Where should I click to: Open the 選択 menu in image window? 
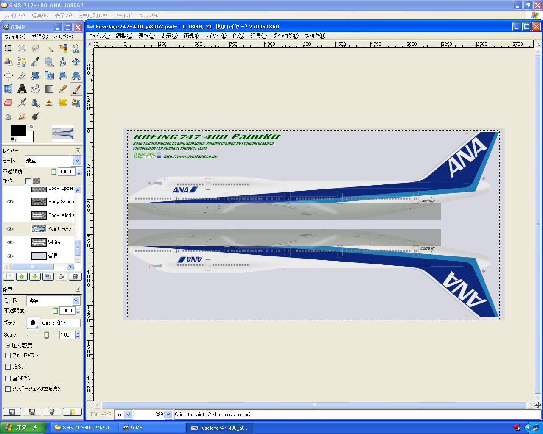(x=146, y=36)
